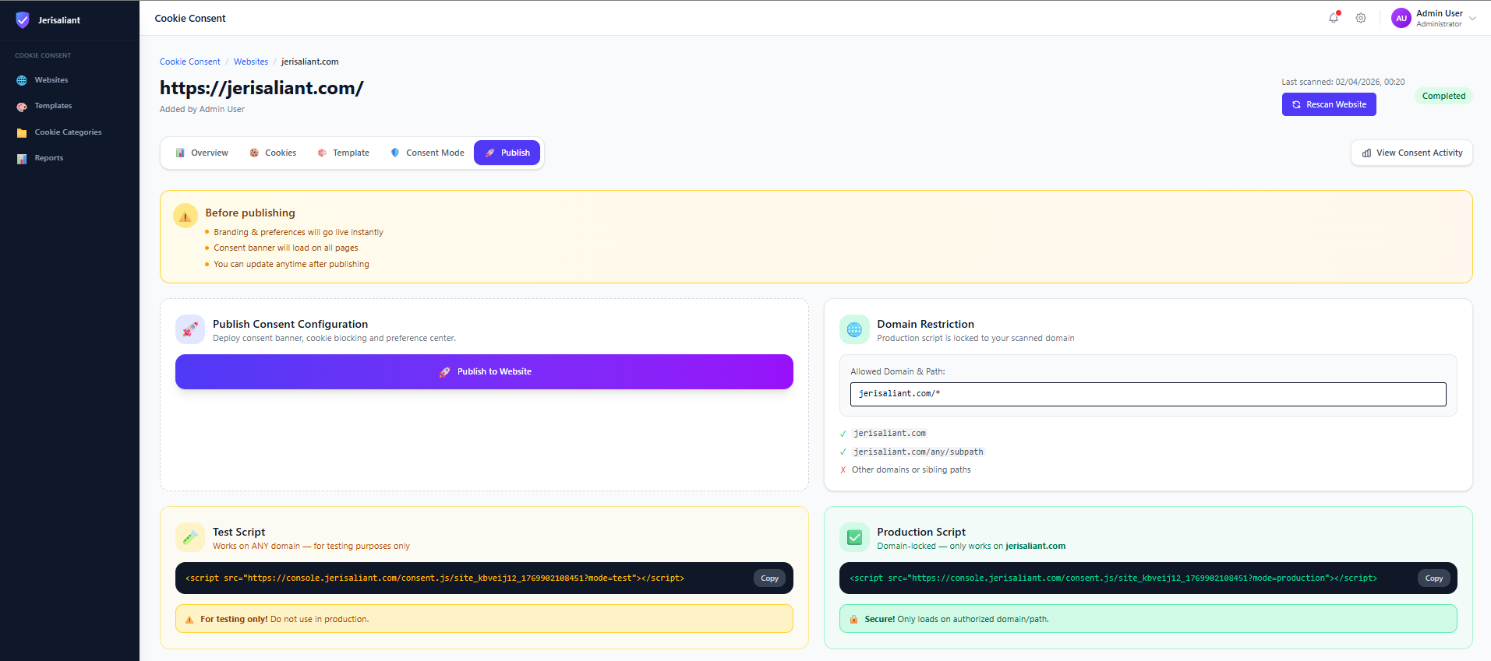
Task: Open settings via the gear icon
Action: coord(1361,18)
